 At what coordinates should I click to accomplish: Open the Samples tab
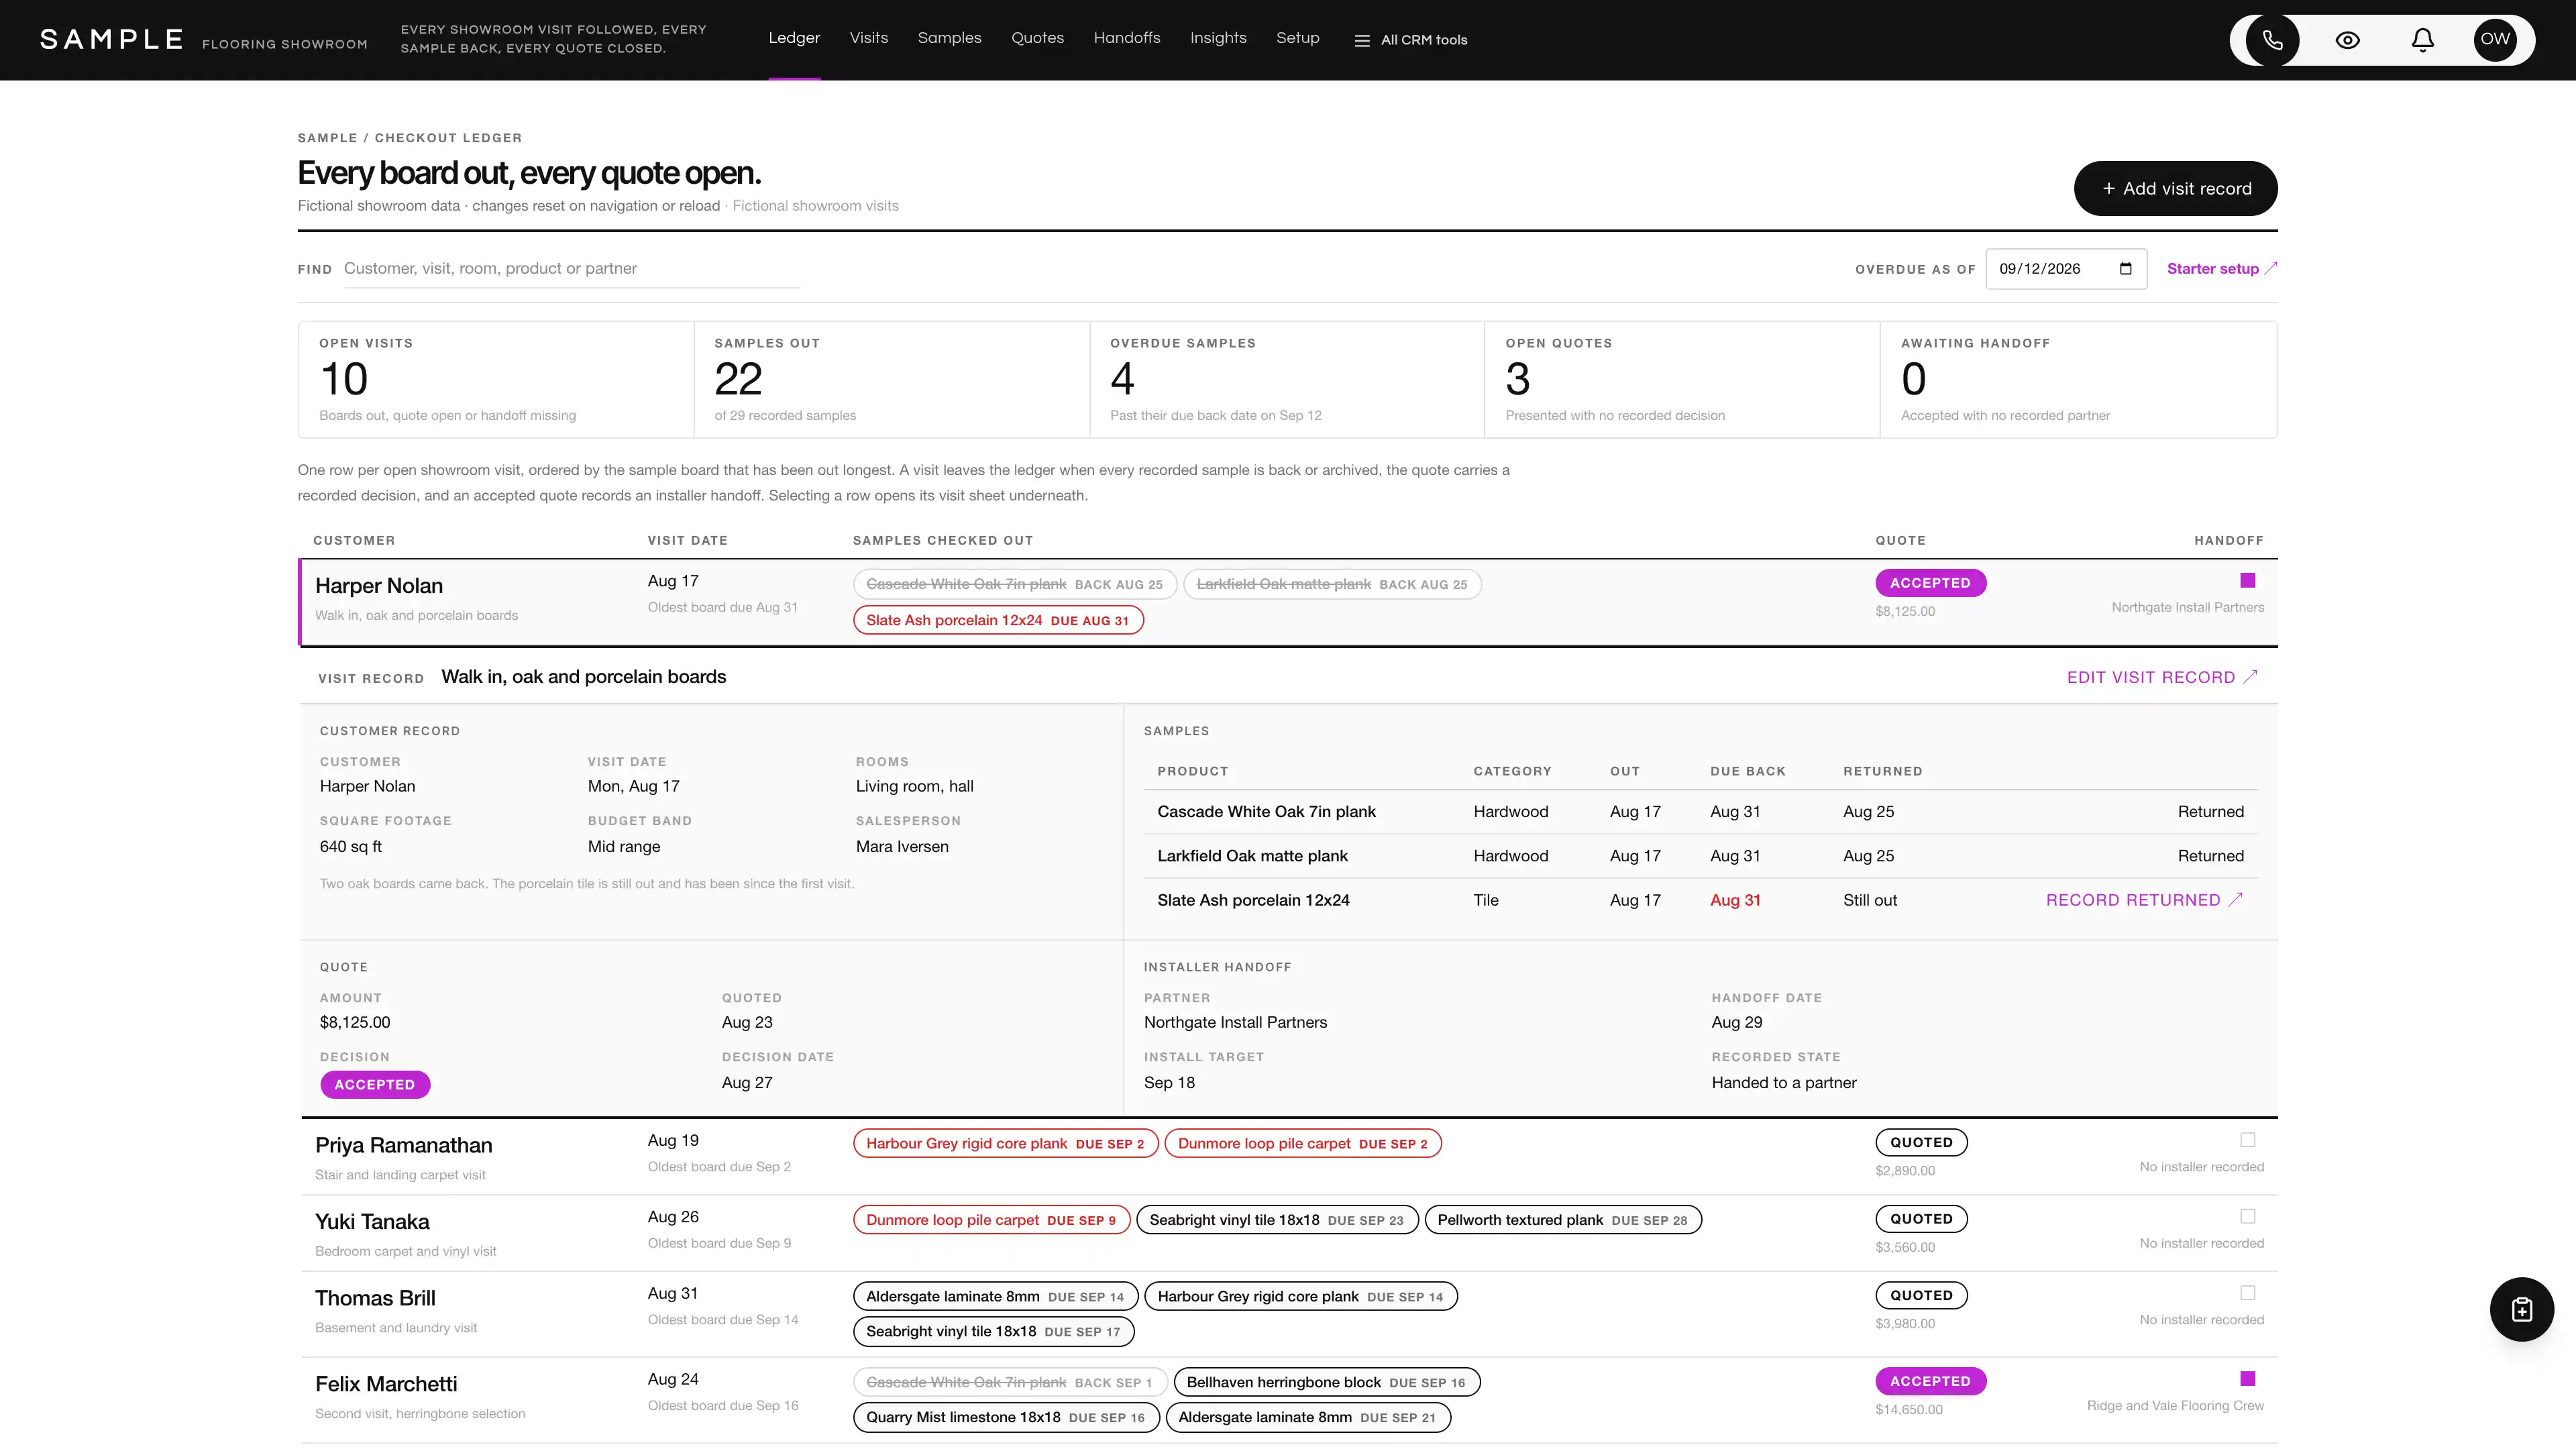949,38
